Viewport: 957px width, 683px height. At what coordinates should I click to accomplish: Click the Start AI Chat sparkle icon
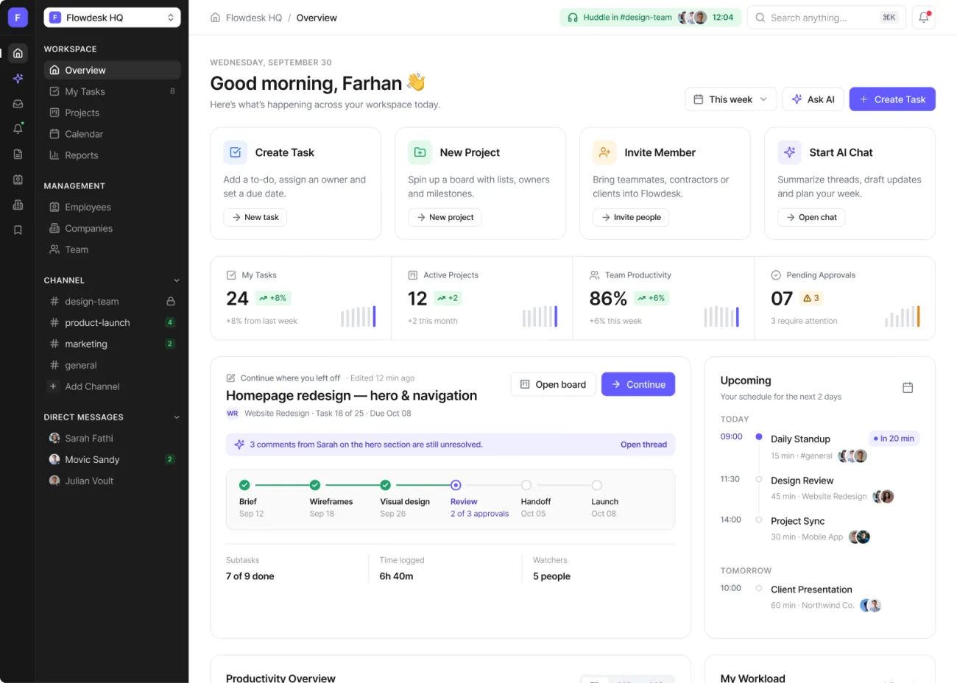pyautogui.click(x=789, y=152)
